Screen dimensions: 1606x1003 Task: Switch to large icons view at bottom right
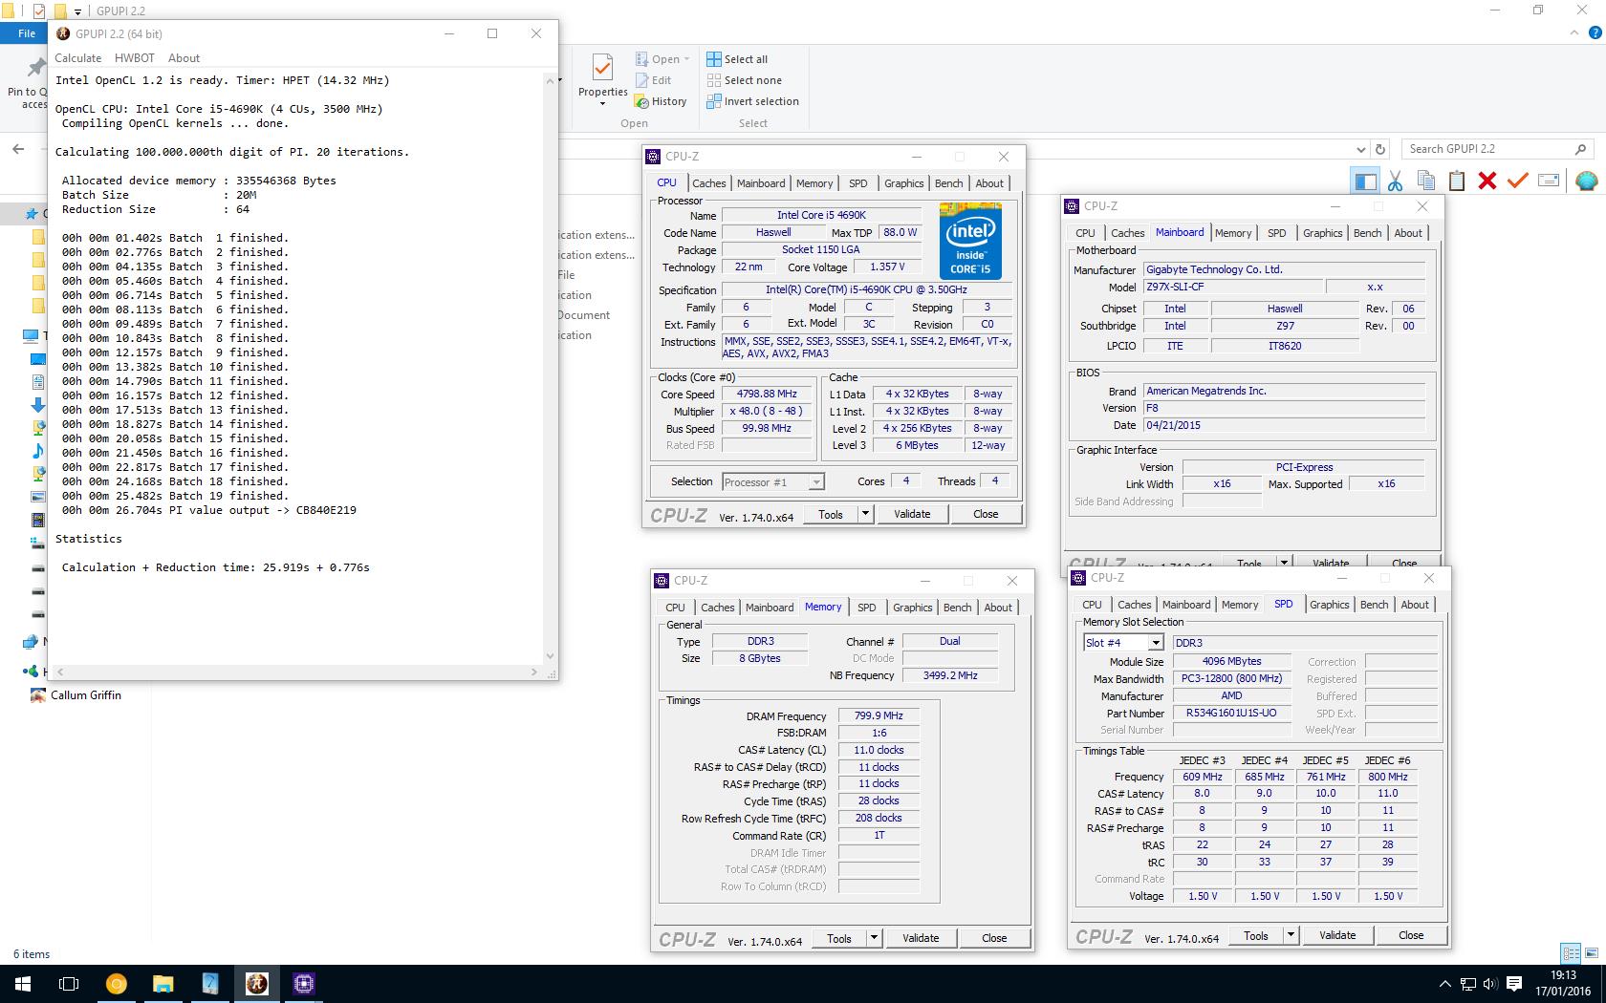(x=1593, y=953)
